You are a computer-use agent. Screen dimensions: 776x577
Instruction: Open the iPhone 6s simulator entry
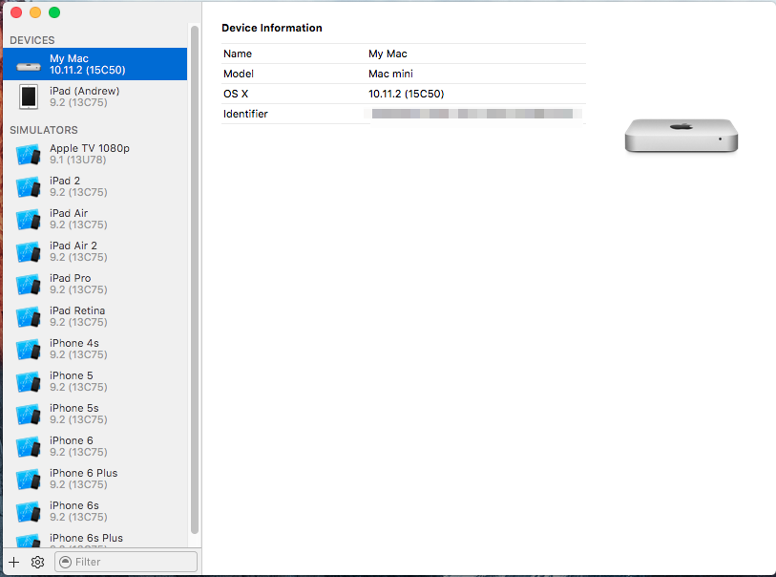(x=95, y=511)
